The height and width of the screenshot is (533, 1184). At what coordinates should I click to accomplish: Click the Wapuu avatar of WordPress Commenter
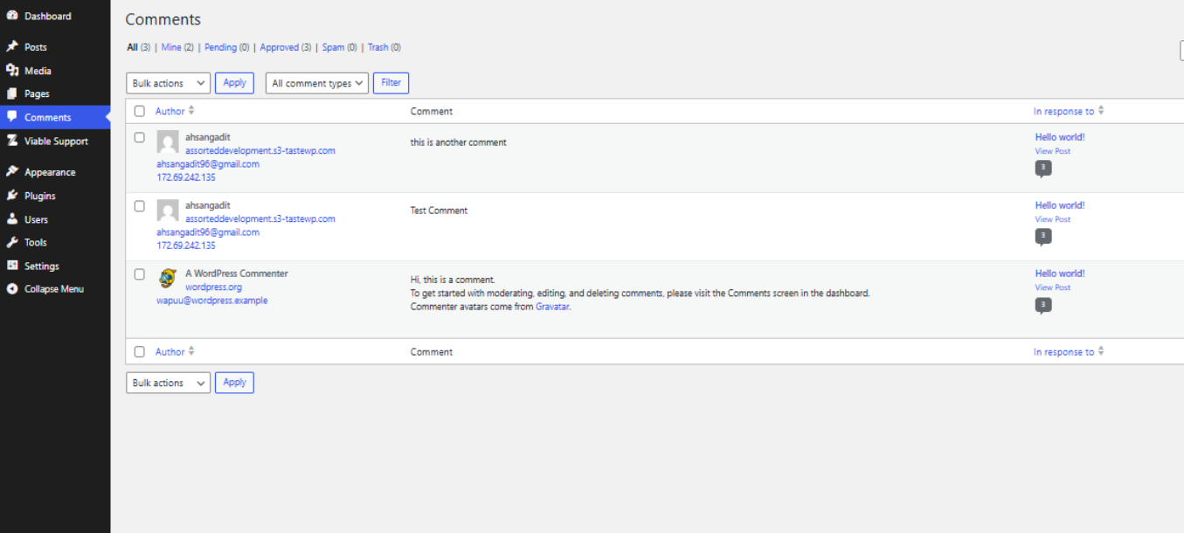tap(168, 279)
